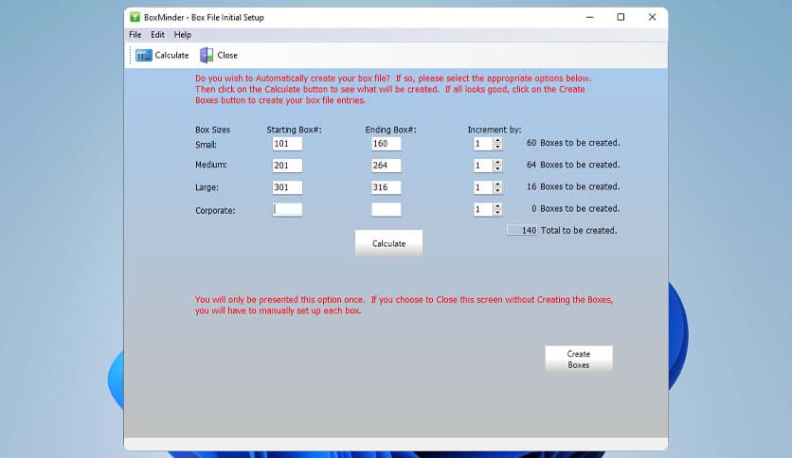
Task: Click the '0 Boxes to be created.' text
Action: 575,208
